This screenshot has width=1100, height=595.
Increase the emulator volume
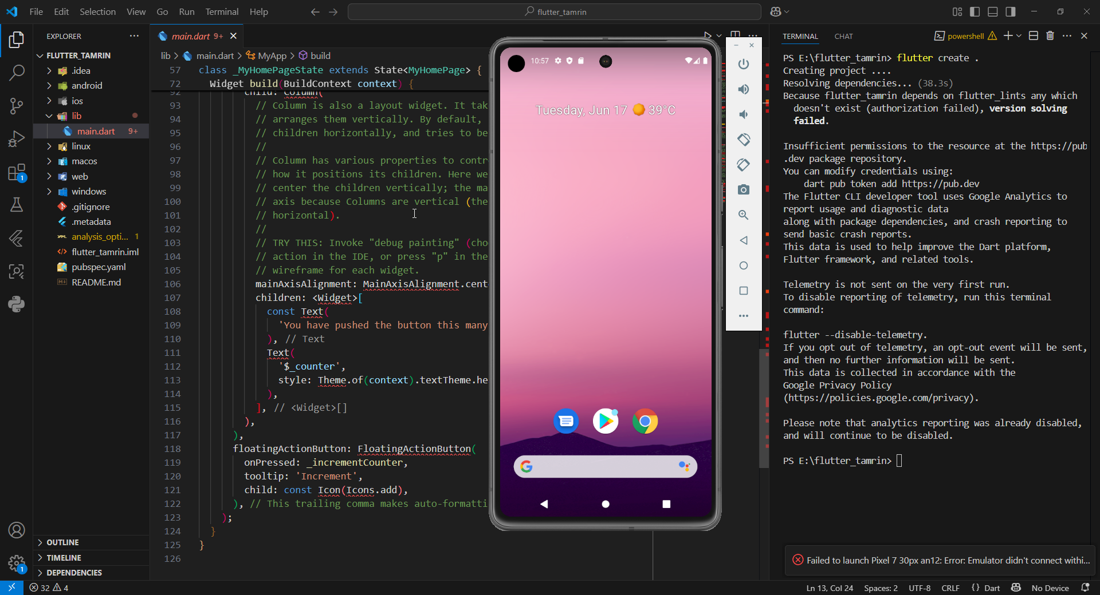pyautogui.click(x=743, y=89)
